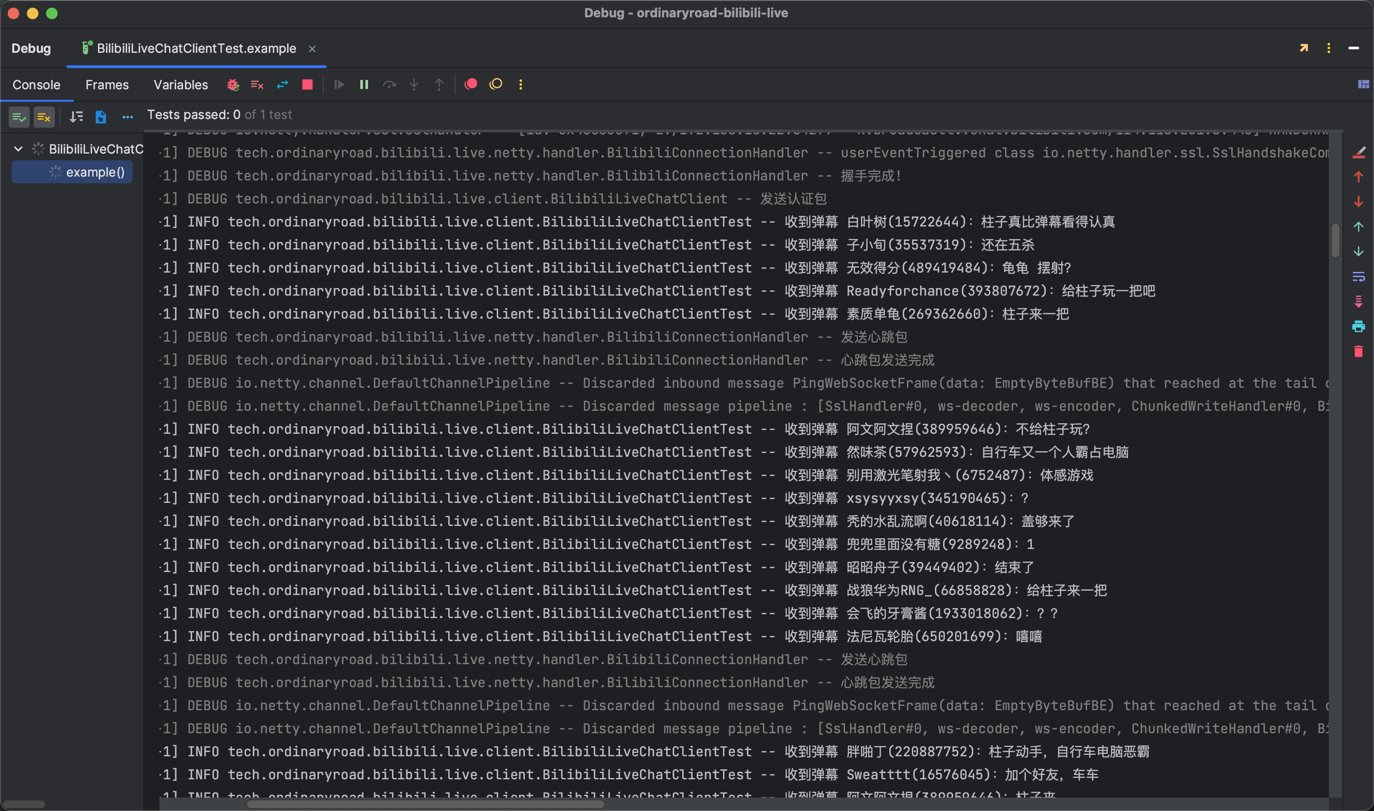Click the console horizontal scrollbar
Image resolution: width=1374 pixels, height=811 pixels.
pos(425,804)
